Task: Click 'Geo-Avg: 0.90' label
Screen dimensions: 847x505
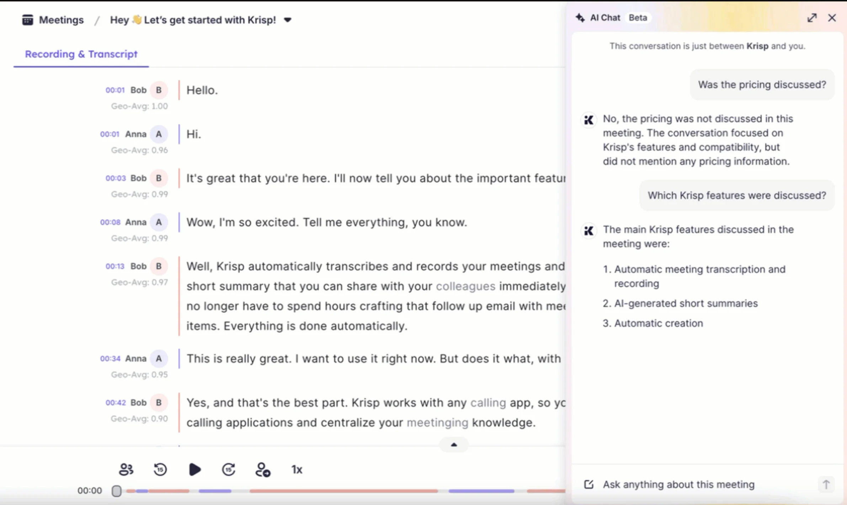Action: (x=139, y=419)
